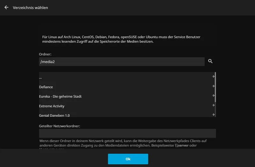Click the back arrow in the header
Viewport: 255px width, 167px height.
pos(6,7)
